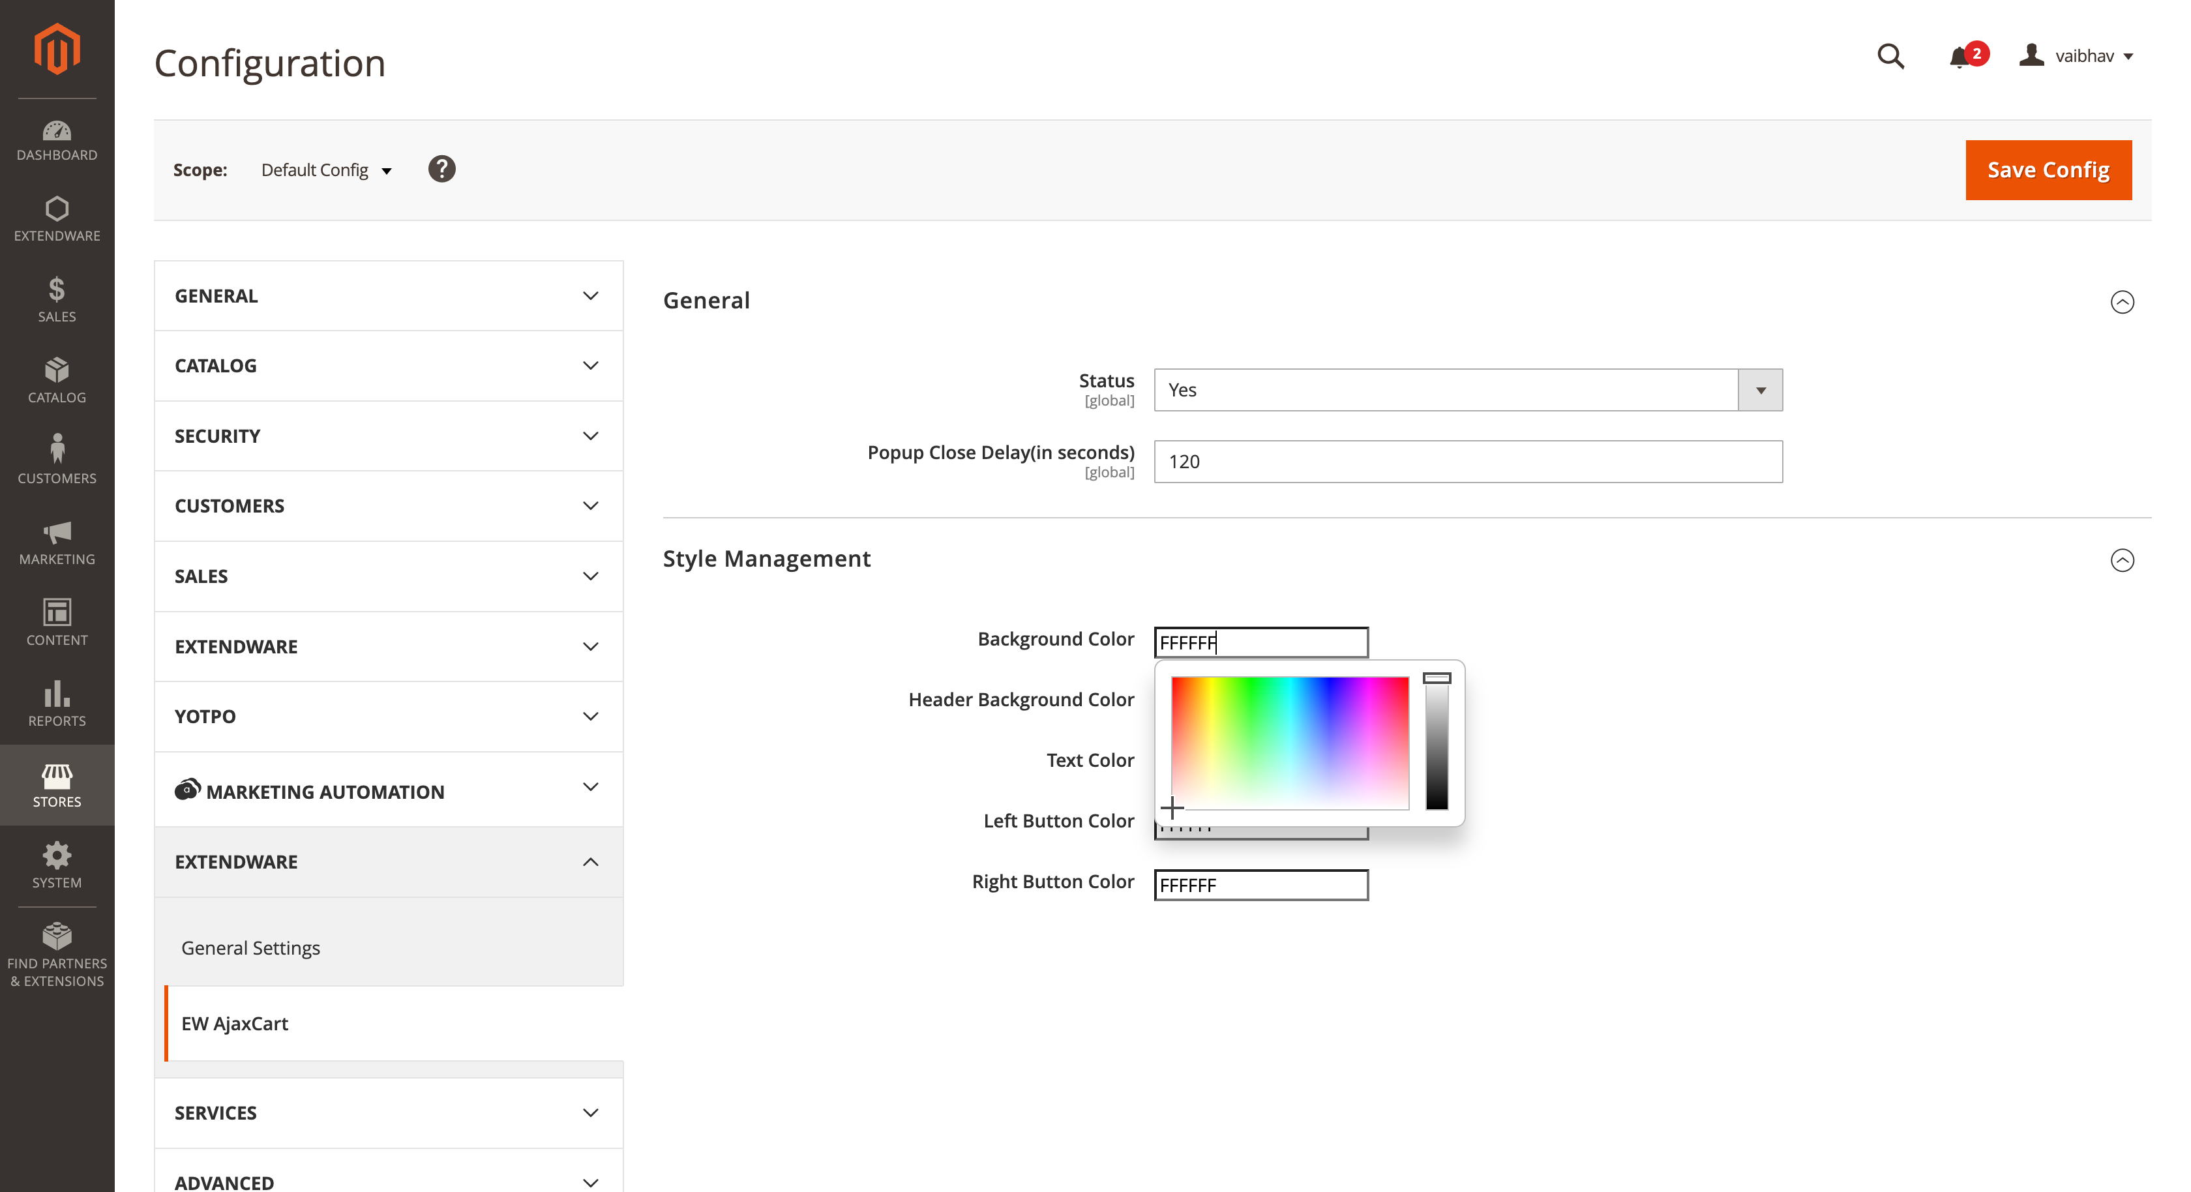Viewport: 2191px width, 1192px height.
Task: Expand the CATALOG config section
Action: [x=389, y=365]
